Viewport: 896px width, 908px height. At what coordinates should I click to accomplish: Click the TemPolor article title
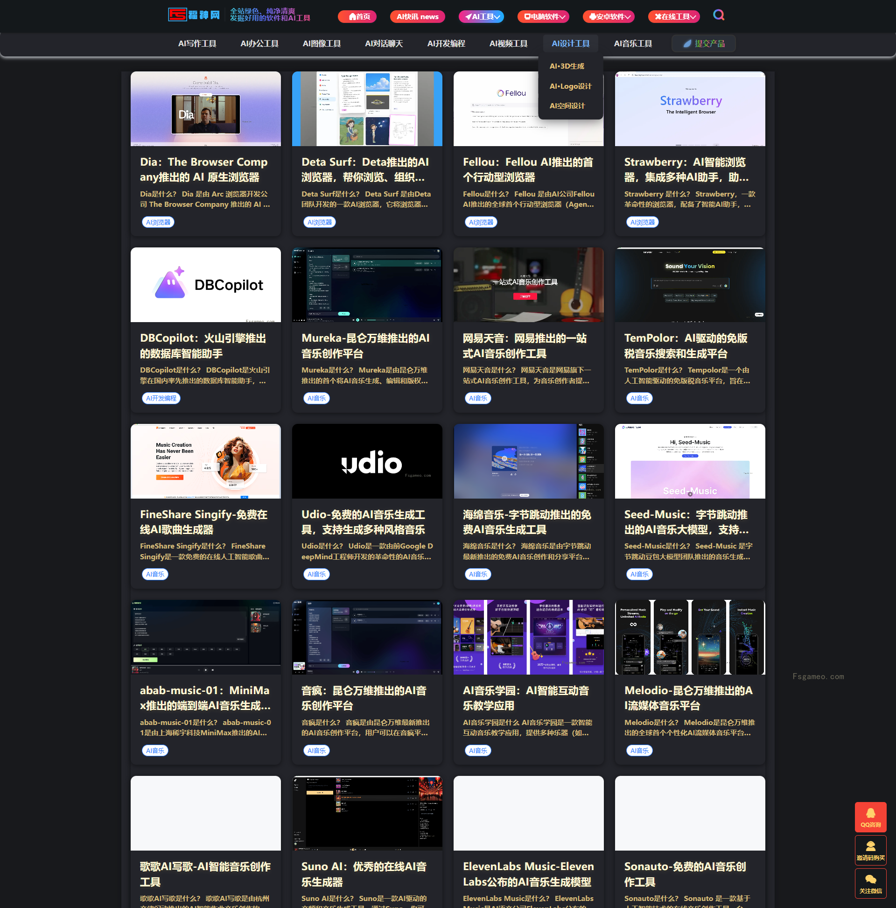[x=686, y=346]
